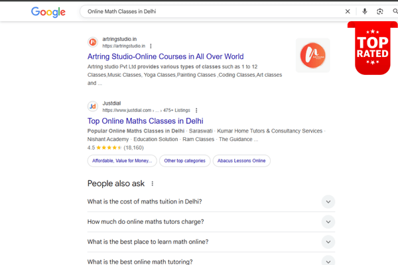
Task: Open more options for artringstudio.in result
Action: coord(151,46)
